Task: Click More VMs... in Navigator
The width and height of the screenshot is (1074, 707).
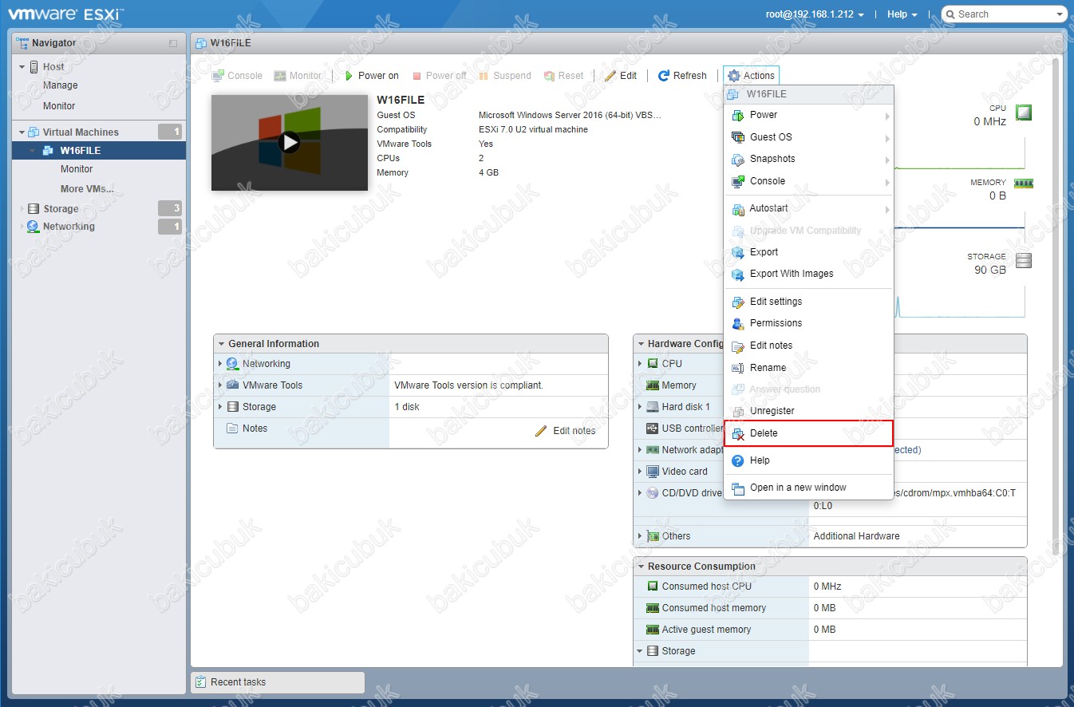Action: 87,189
